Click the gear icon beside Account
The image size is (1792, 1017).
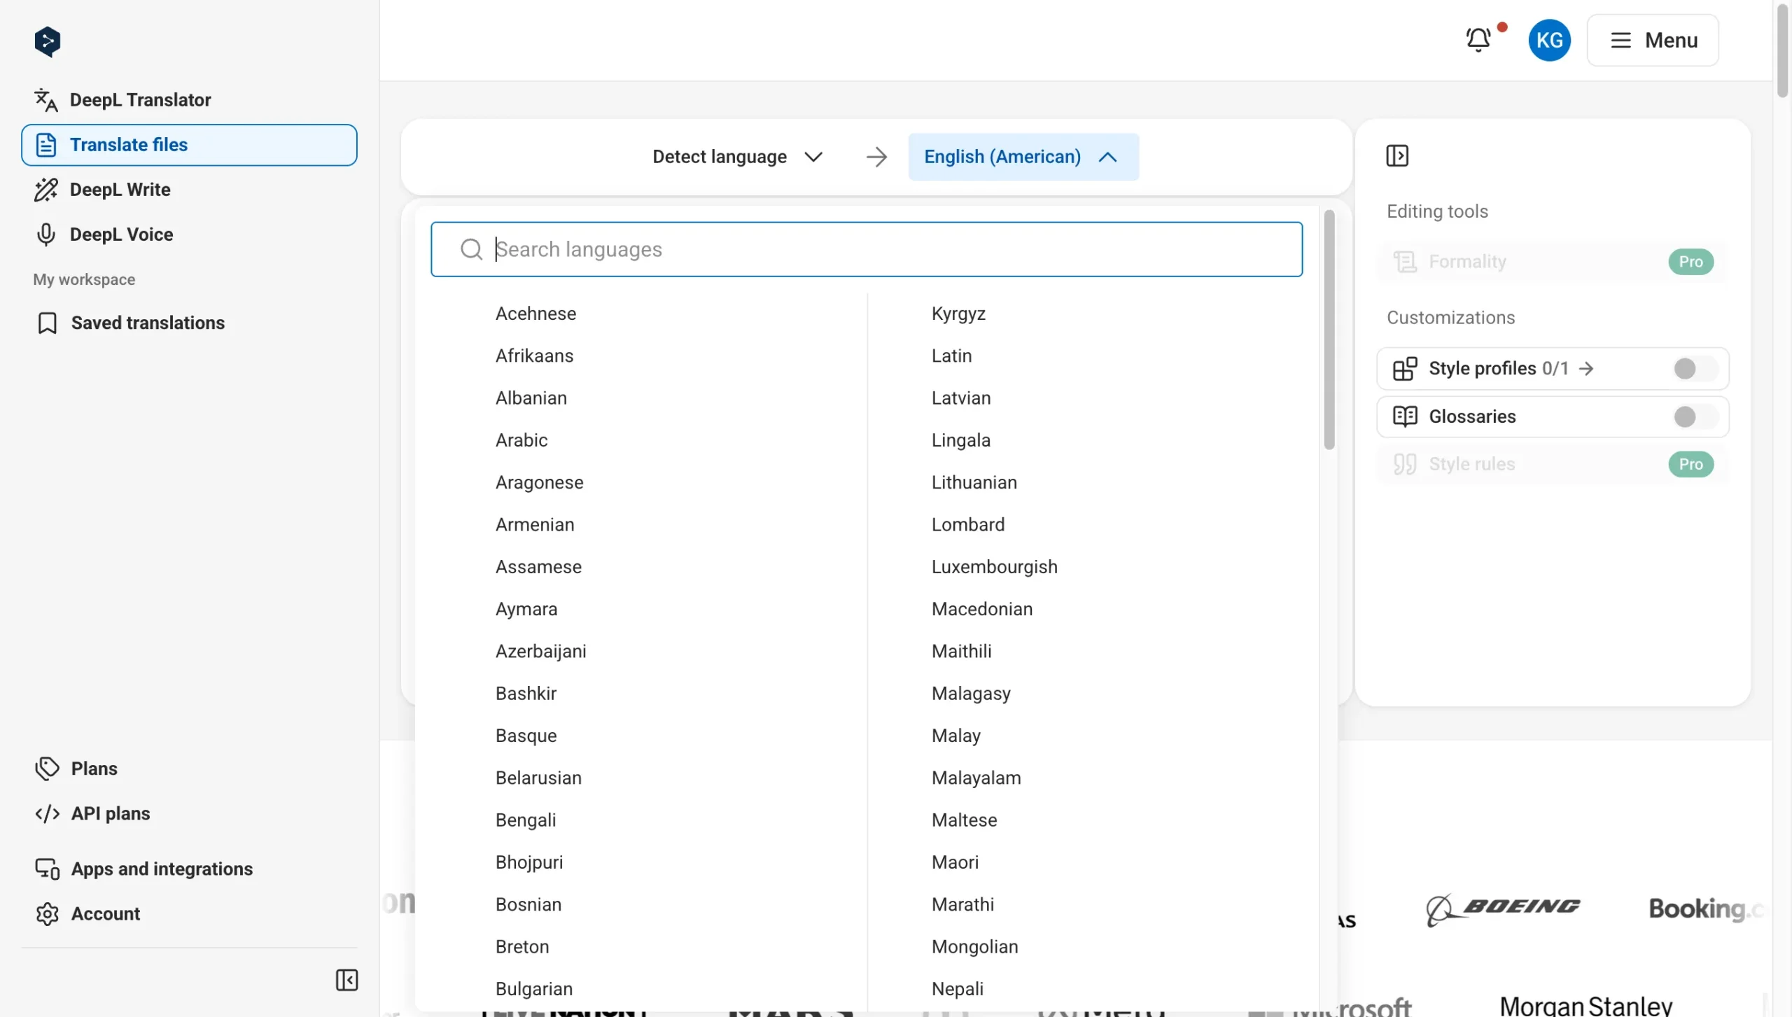click(47, 914)
